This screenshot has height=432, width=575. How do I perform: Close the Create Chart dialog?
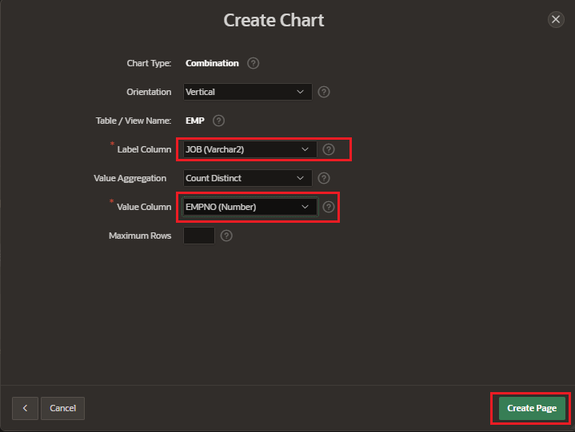[556, 20]
